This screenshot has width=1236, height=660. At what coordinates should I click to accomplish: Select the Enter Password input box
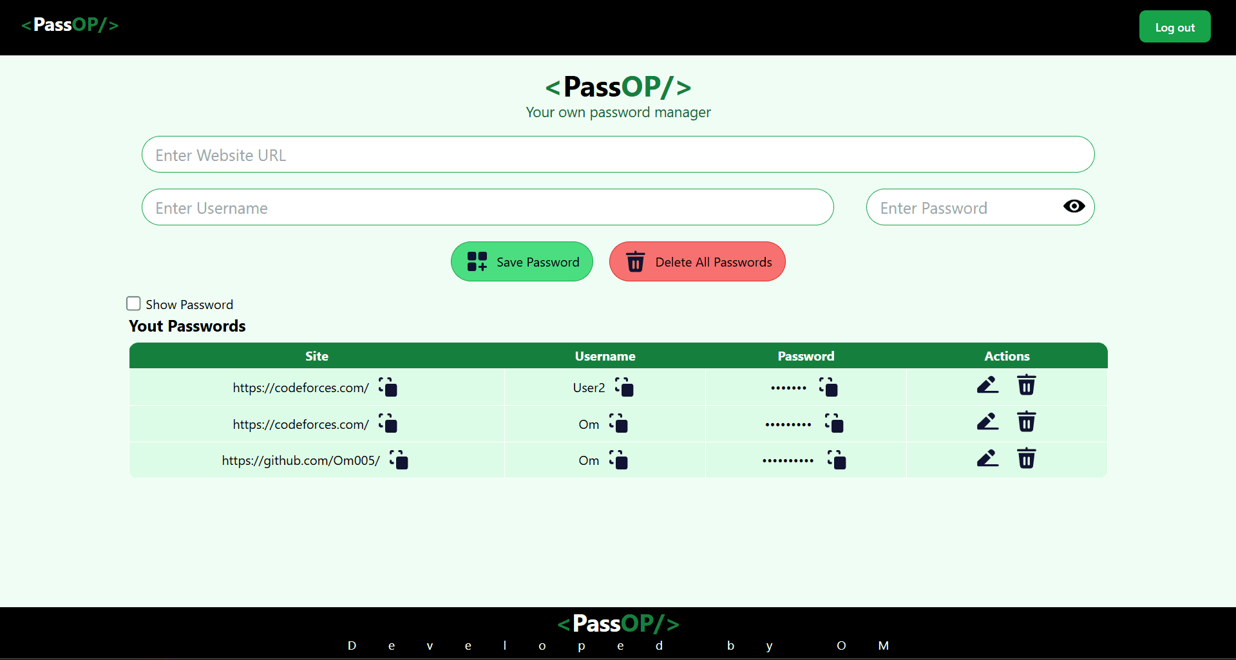tap(963, 207)
